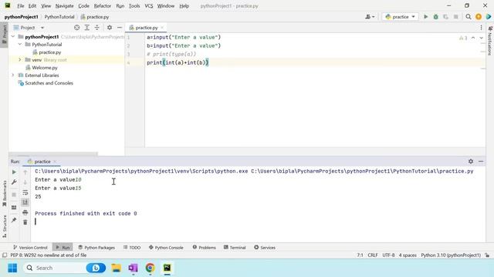Collapse the PythonTutorial folder
The image size is (494, 277).
(x=20, y=45)
